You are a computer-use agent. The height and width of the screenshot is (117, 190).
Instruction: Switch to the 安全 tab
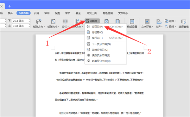coord(78,13)
